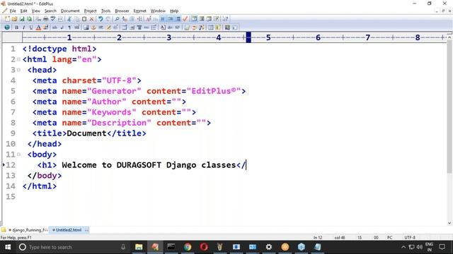Create a new document with New icon
Viewport: 453px width, 254px height.
coord(7,19)
